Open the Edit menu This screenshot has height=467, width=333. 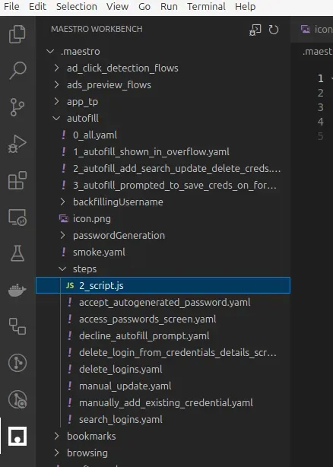pos(37,7)
